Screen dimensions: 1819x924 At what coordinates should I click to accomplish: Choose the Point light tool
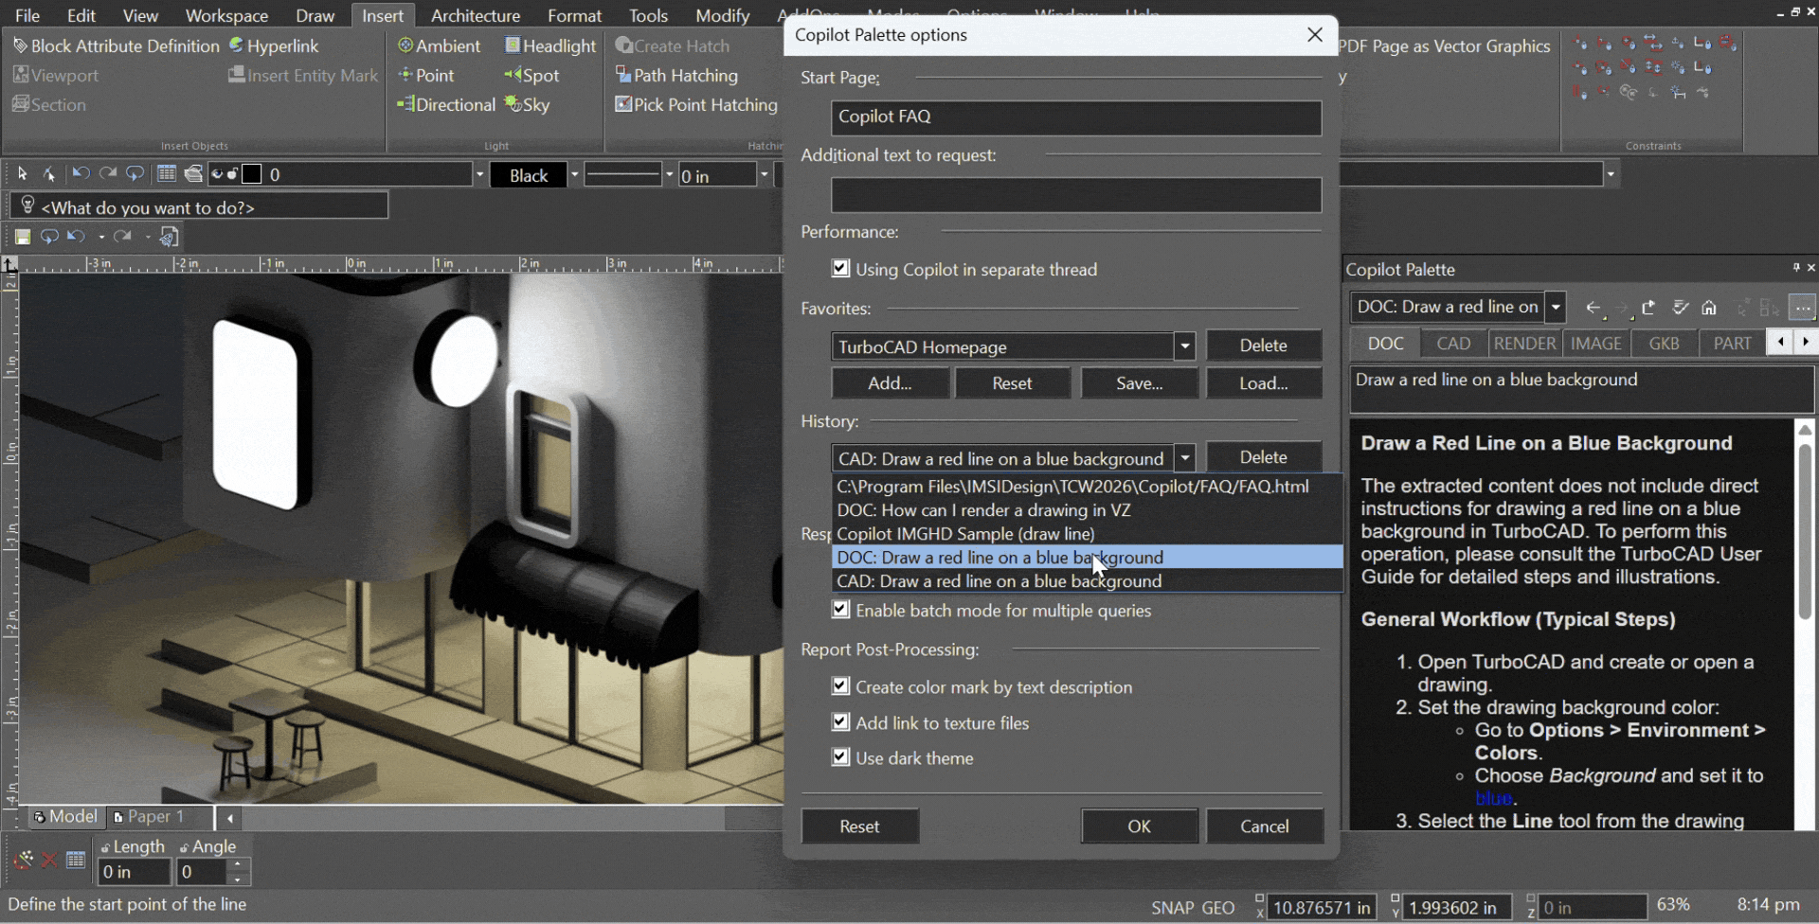426,75
